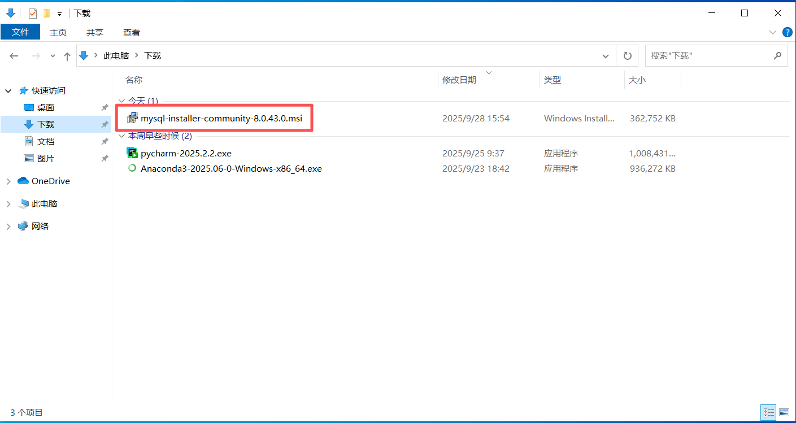Viewport: 796px width, 423px height.
Task: Select 网络 in the navigation pane
Action: coord(40,226)
